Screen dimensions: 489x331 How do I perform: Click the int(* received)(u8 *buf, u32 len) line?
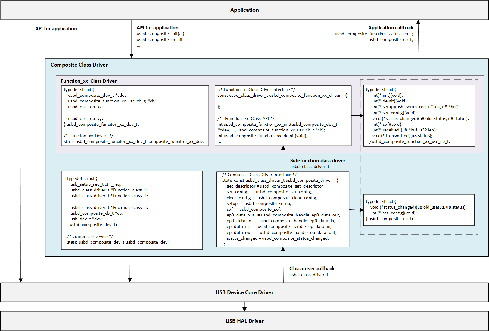pos(404,130)
